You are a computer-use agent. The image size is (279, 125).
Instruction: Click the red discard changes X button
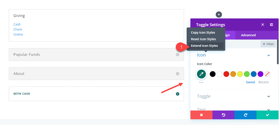[201, 115]
